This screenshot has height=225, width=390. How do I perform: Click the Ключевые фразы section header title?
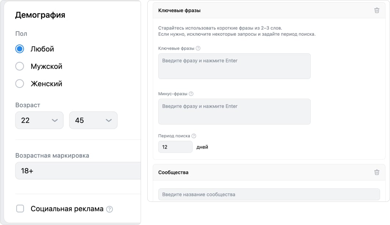[179, 11]
